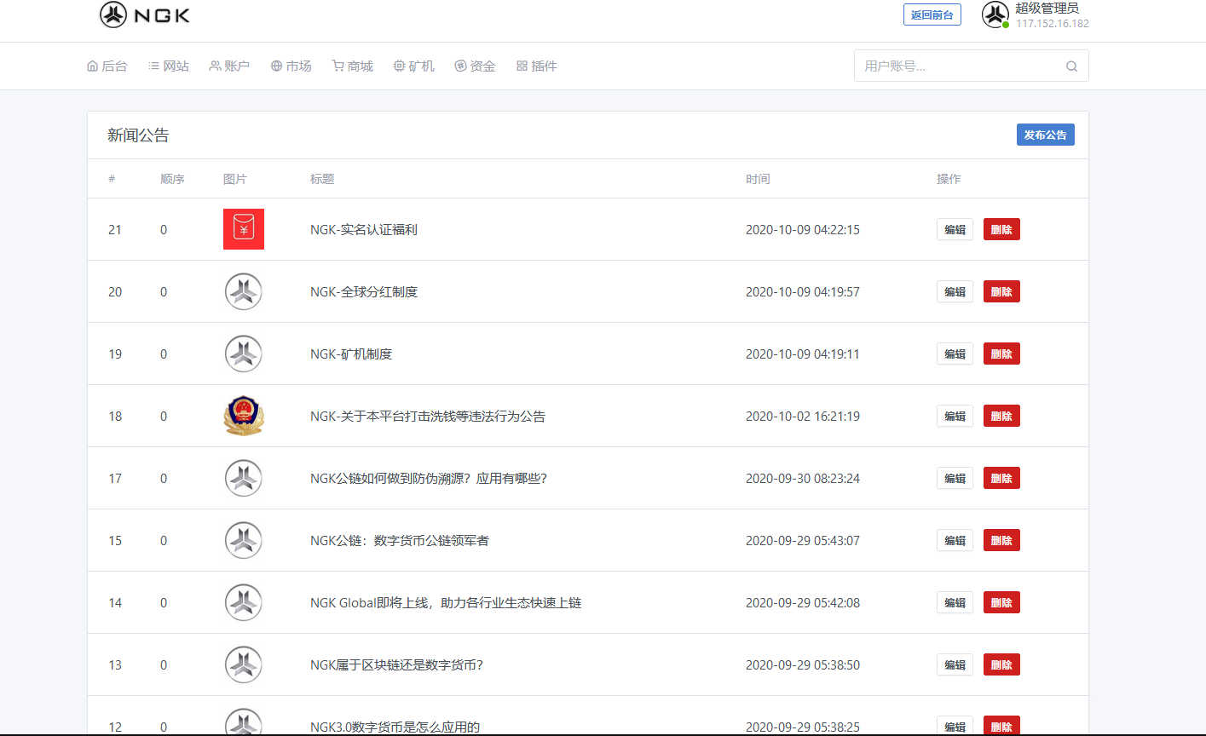Click timestamp 2020-10-02 16:21:19
The height and width of the screenshot is (736, 1206).
(803, 416)
